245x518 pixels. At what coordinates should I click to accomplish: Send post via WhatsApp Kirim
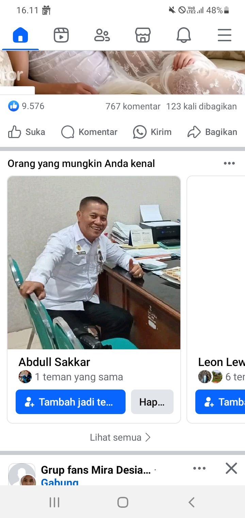[x=152, y=132]
